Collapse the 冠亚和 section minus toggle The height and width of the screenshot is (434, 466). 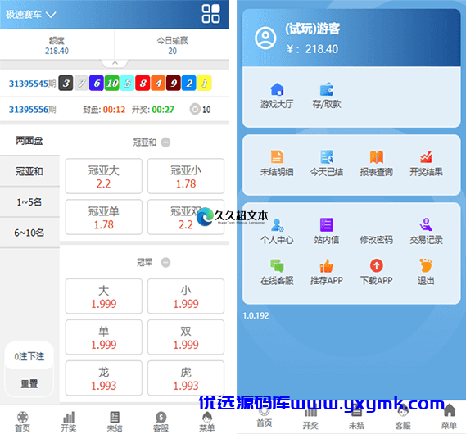coord(165,142)
